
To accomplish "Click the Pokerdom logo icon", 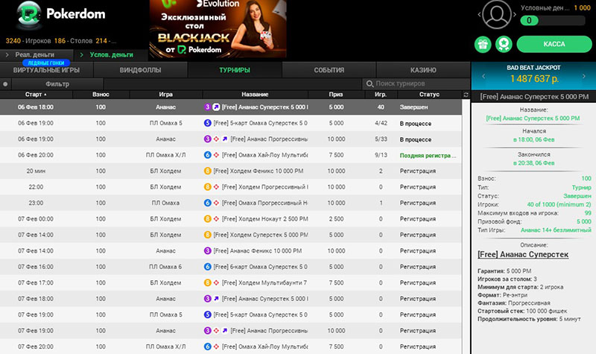I will (28, 15).
